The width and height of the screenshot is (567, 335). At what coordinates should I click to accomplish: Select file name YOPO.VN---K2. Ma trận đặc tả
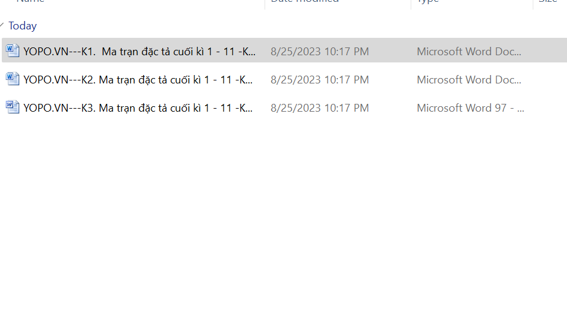point(138,80)
